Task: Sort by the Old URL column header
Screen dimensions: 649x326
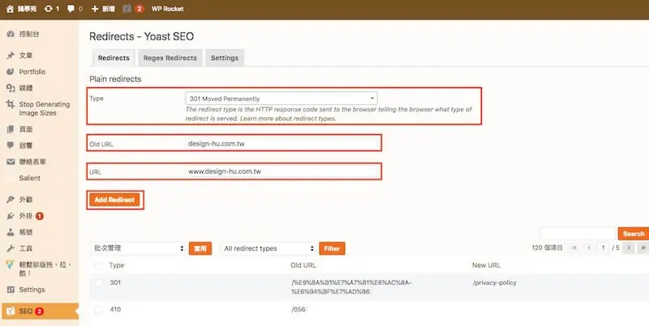Action: click(303, 265)
